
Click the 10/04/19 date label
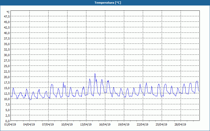tap(67, 124)
